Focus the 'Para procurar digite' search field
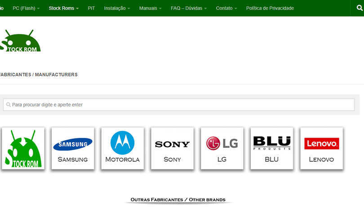Viewport: 364px width, 207px height. coord(179,105)
